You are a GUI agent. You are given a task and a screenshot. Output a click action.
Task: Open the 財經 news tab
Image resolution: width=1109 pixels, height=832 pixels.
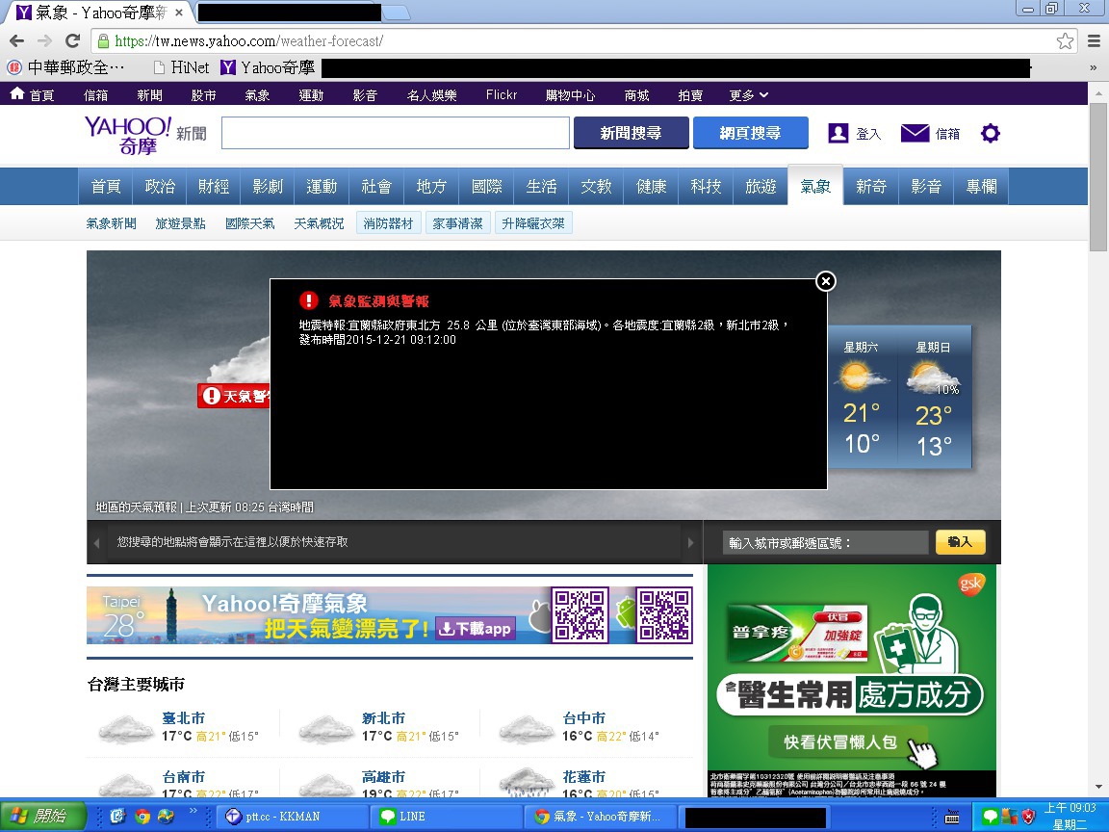coord(214,186)
